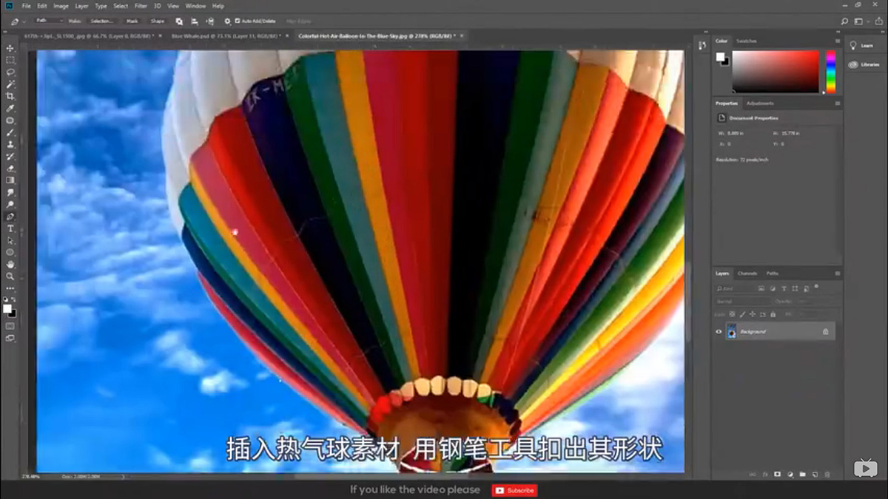This screenshot has width=888, height=499.
Task: Activate the Hand tool
Action: point(10,264)
